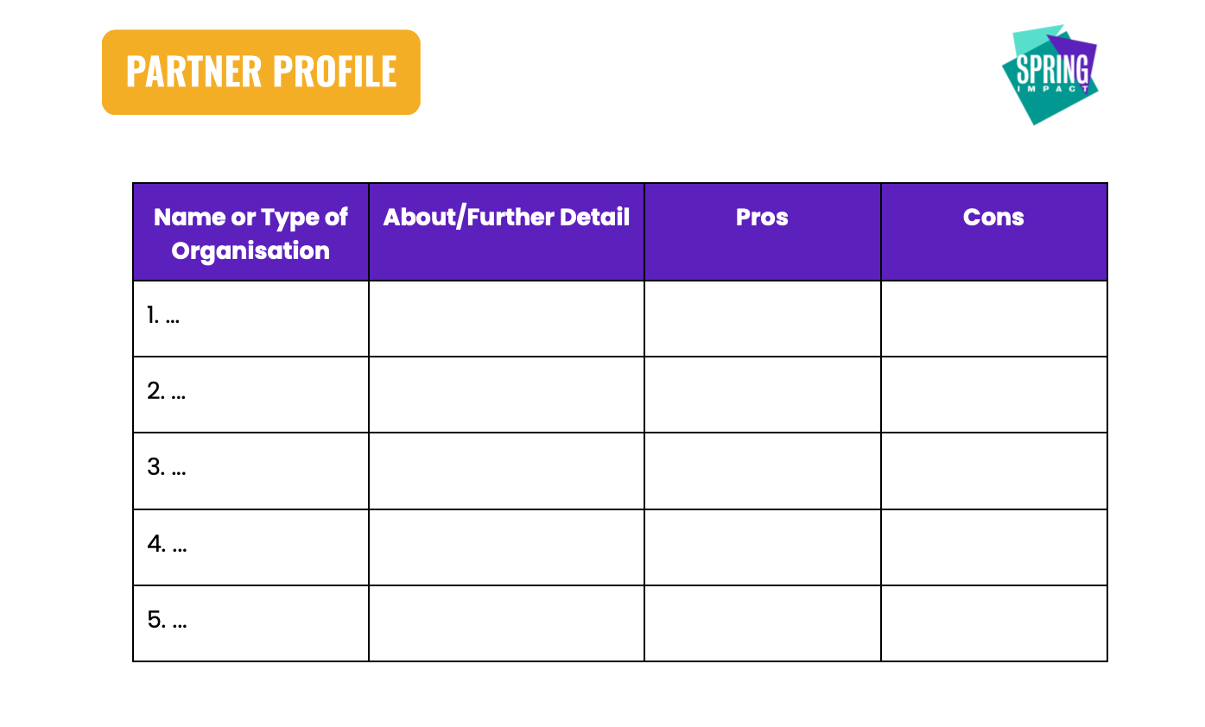Click the About/Further Detail cell in row 1
1205x727 pixels.
(506, 319)
